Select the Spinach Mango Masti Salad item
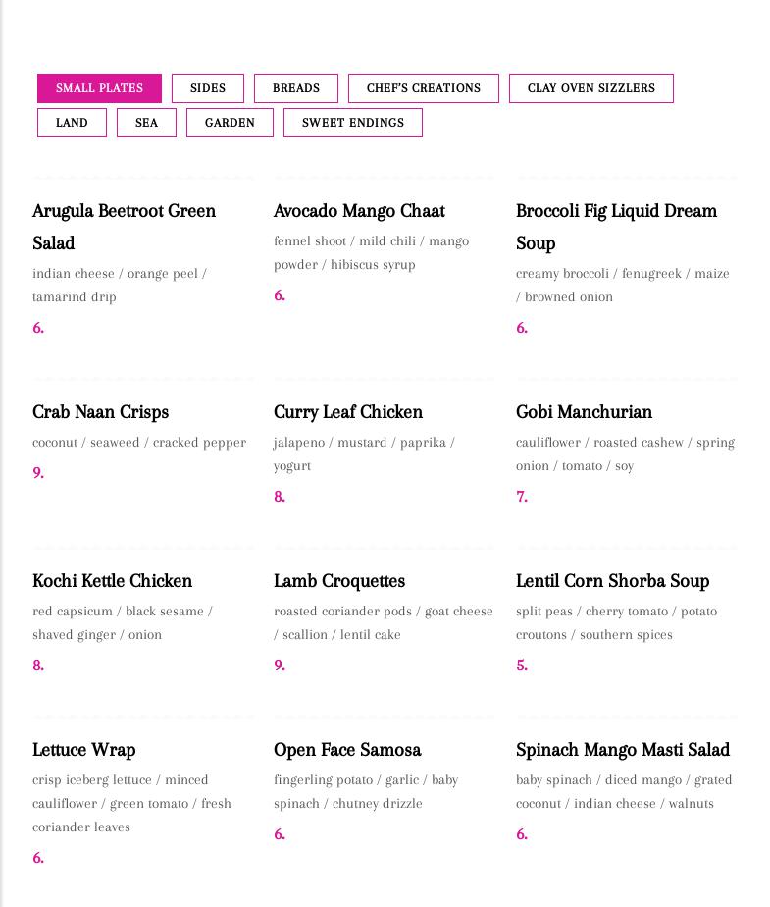770x907 pixels. point(622,750)
